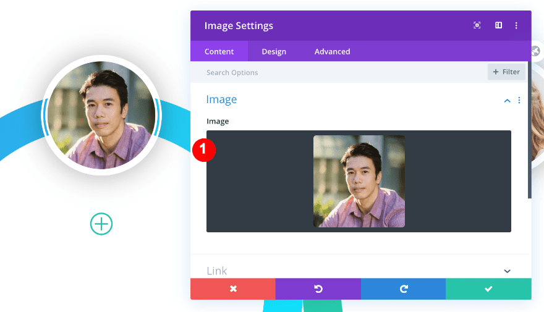544x312 pixels.
Task: Focus the Search Options field
Action: point(338,72)
